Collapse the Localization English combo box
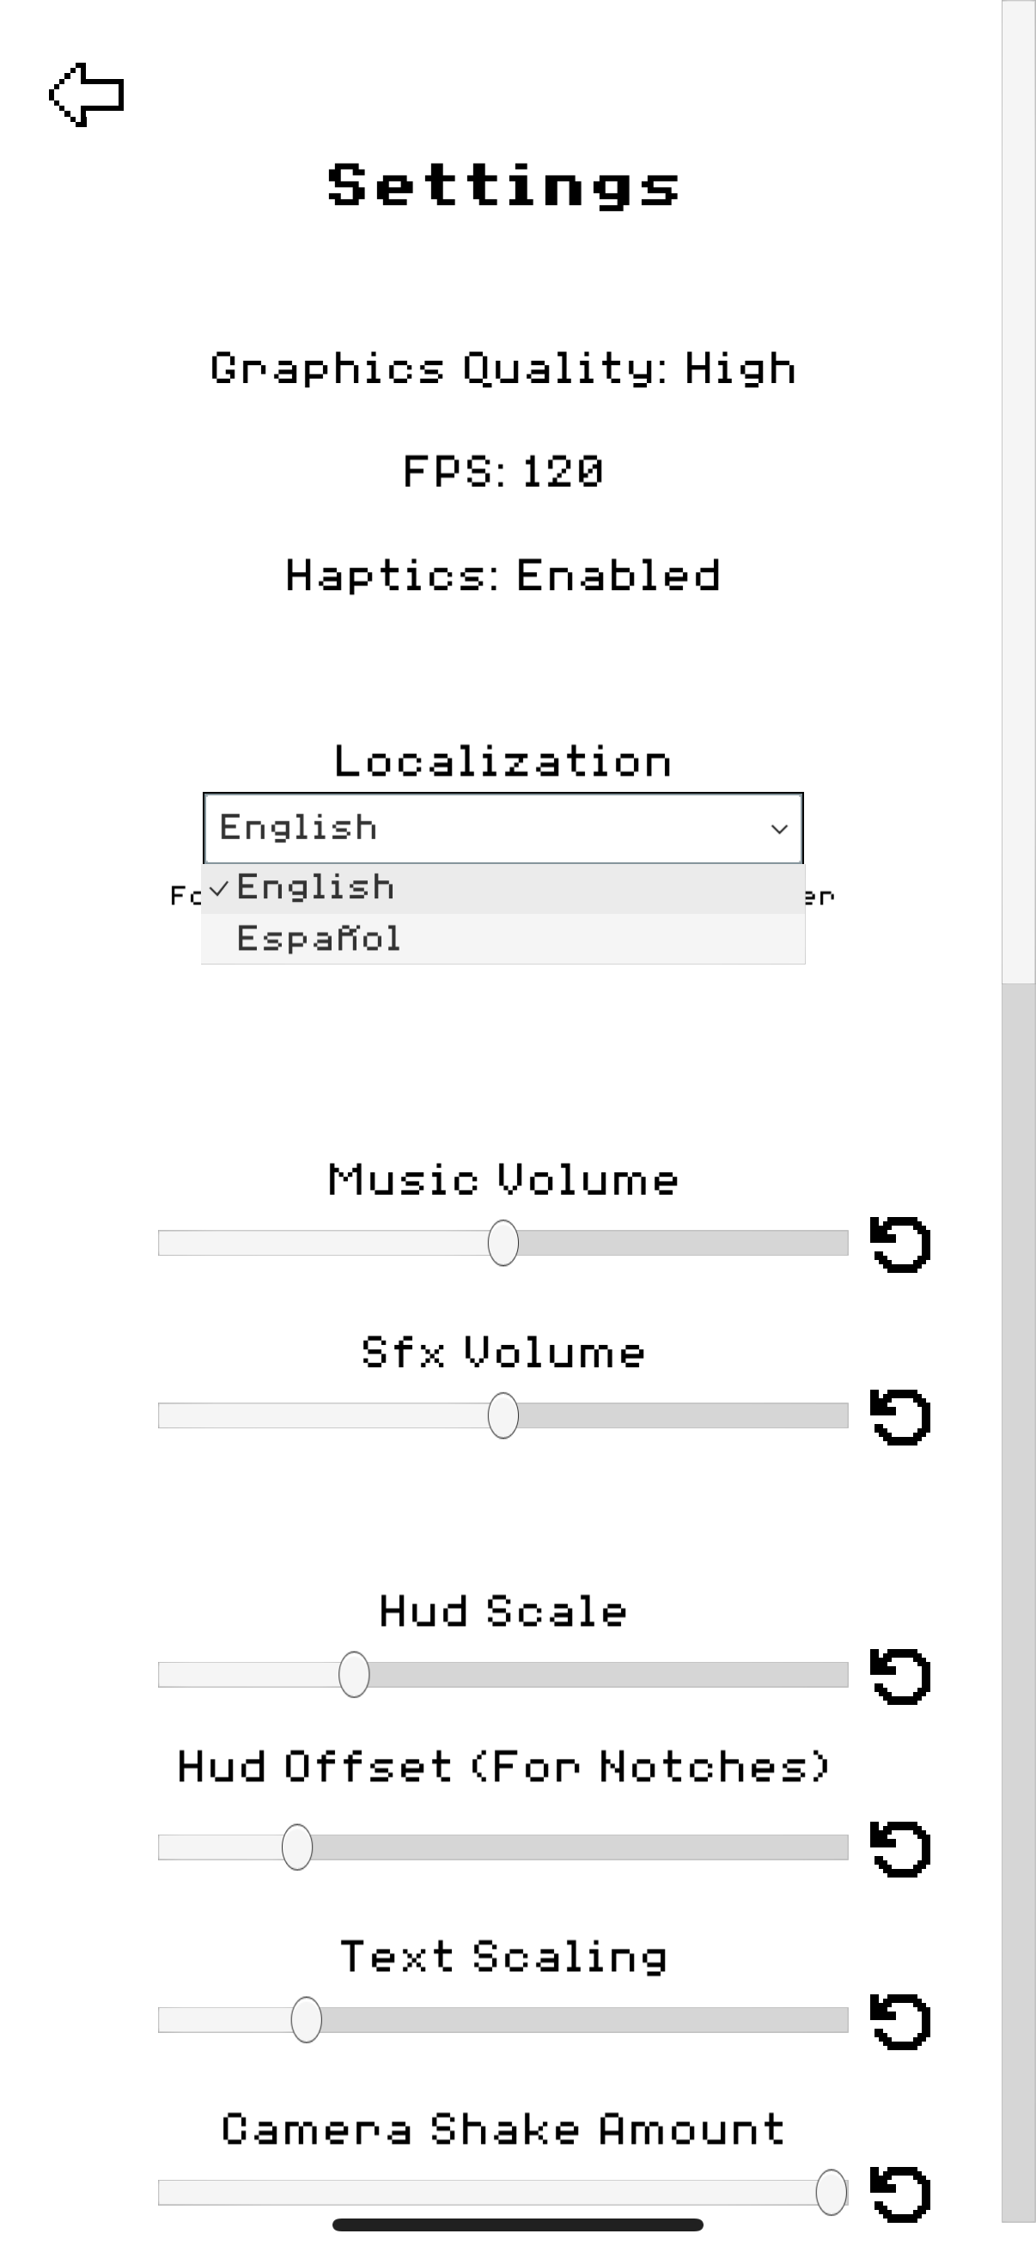The height and width of the screenshot is (2252, 1036). click(490, 829)
